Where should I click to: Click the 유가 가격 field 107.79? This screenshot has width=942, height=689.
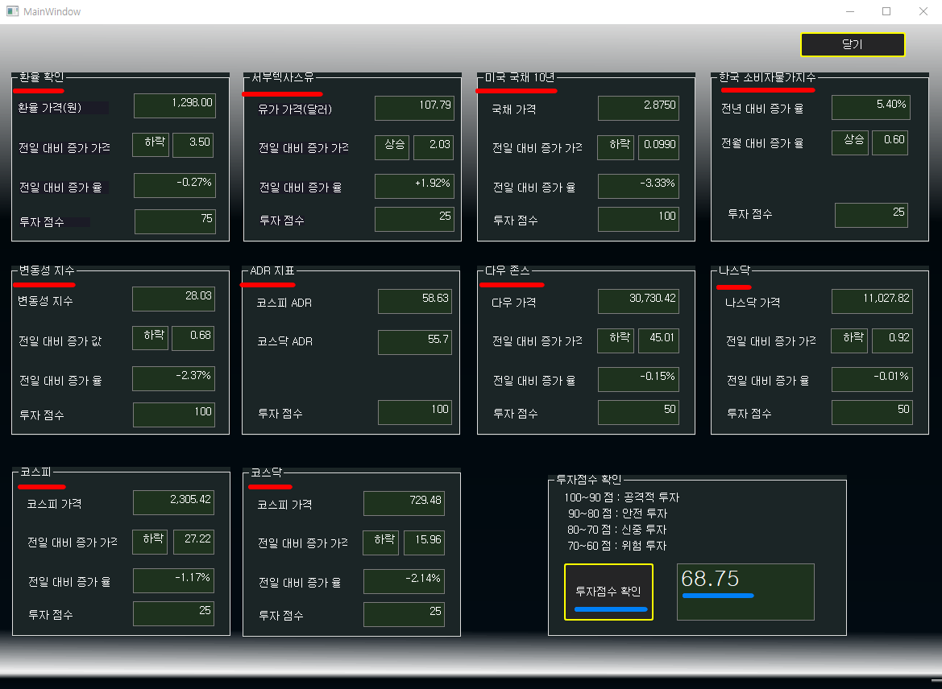pos(414,108)
